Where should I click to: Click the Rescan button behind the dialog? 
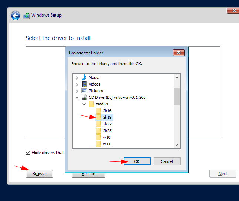[x=88, y=175]
